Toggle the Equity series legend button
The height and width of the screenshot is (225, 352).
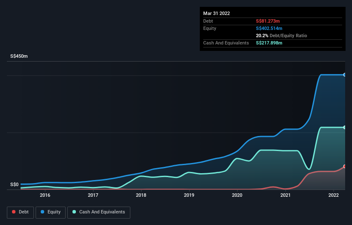(51, 212)
